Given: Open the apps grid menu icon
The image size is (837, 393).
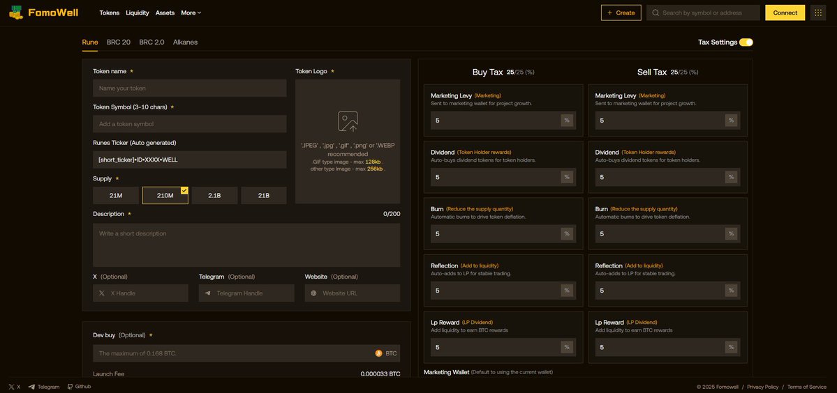Looking at the screenshot, I should [x=817, y=13].
